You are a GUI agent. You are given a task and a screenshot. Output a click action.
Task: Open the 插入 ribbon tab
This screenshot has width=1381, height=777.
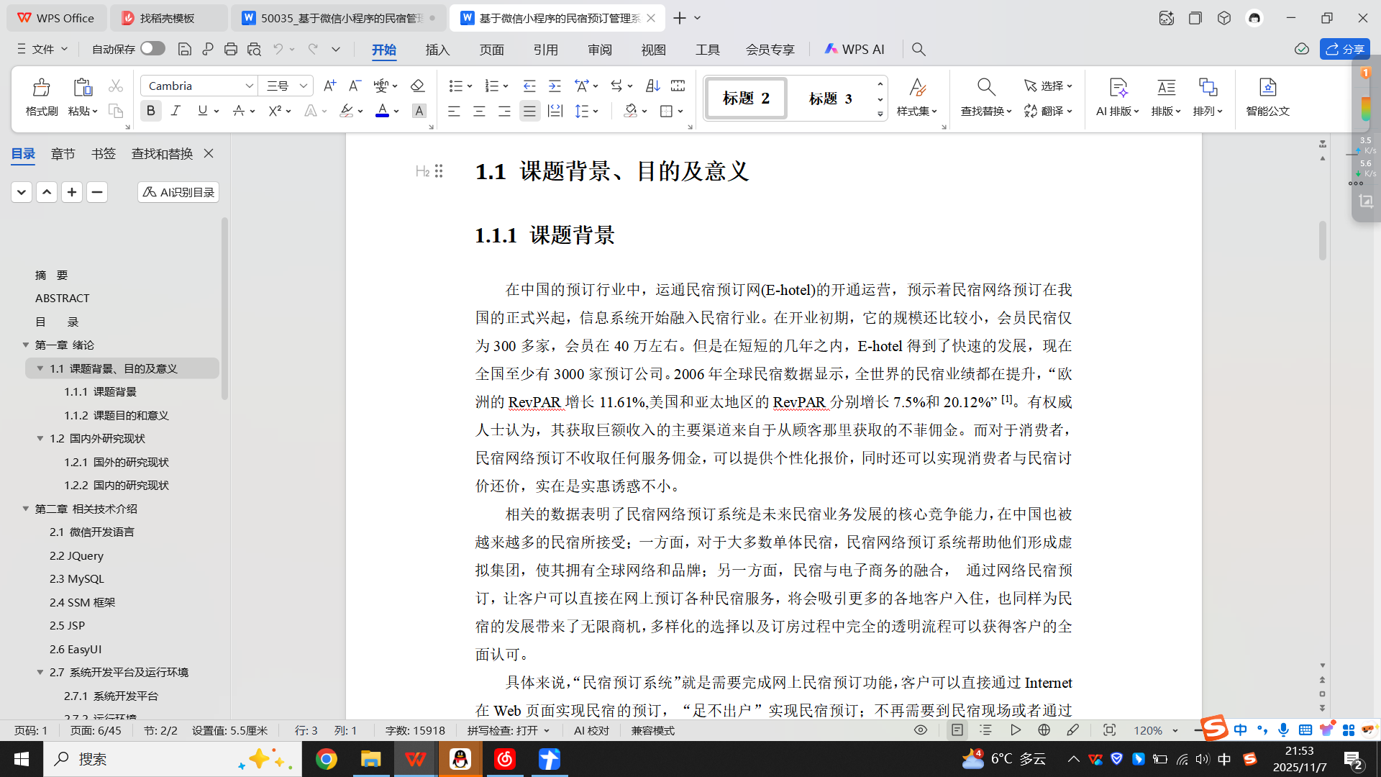(437, 49)
